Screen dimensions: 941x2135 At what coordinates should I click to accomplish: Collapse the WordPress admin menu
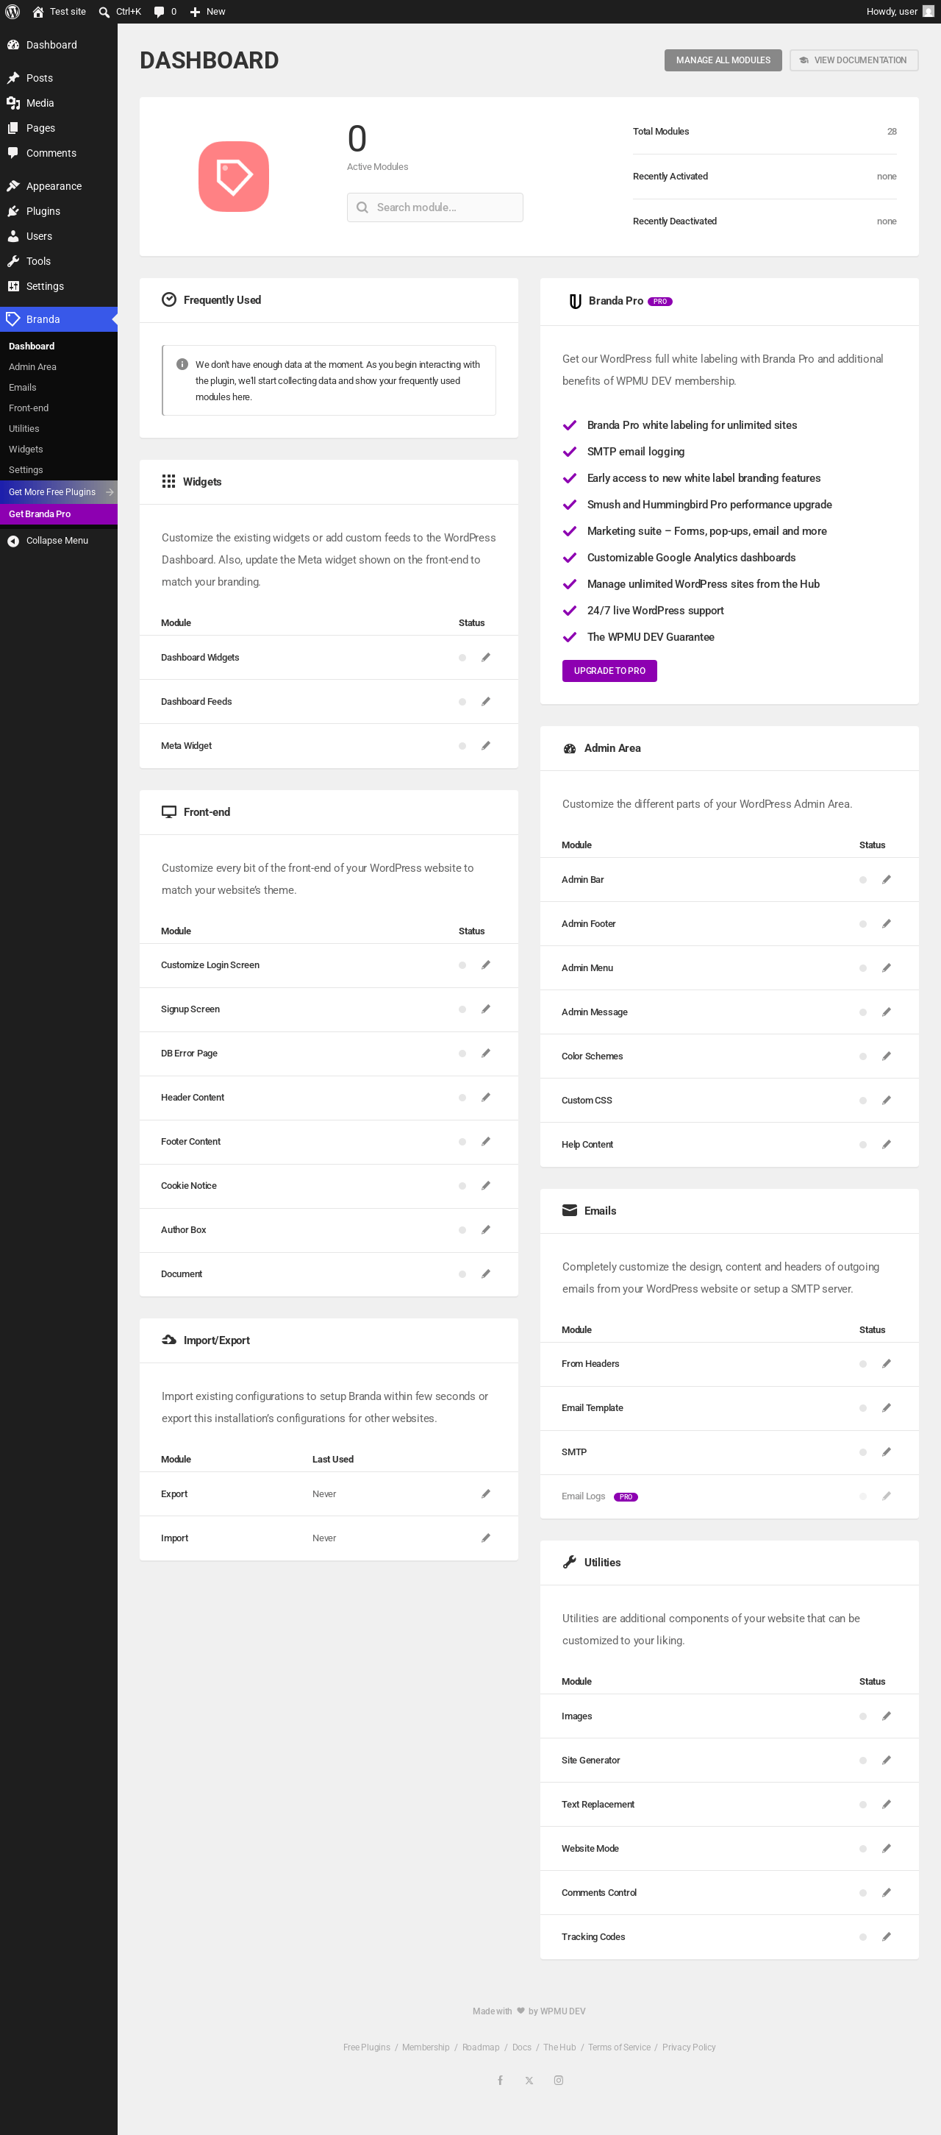[x=59, y=541]
